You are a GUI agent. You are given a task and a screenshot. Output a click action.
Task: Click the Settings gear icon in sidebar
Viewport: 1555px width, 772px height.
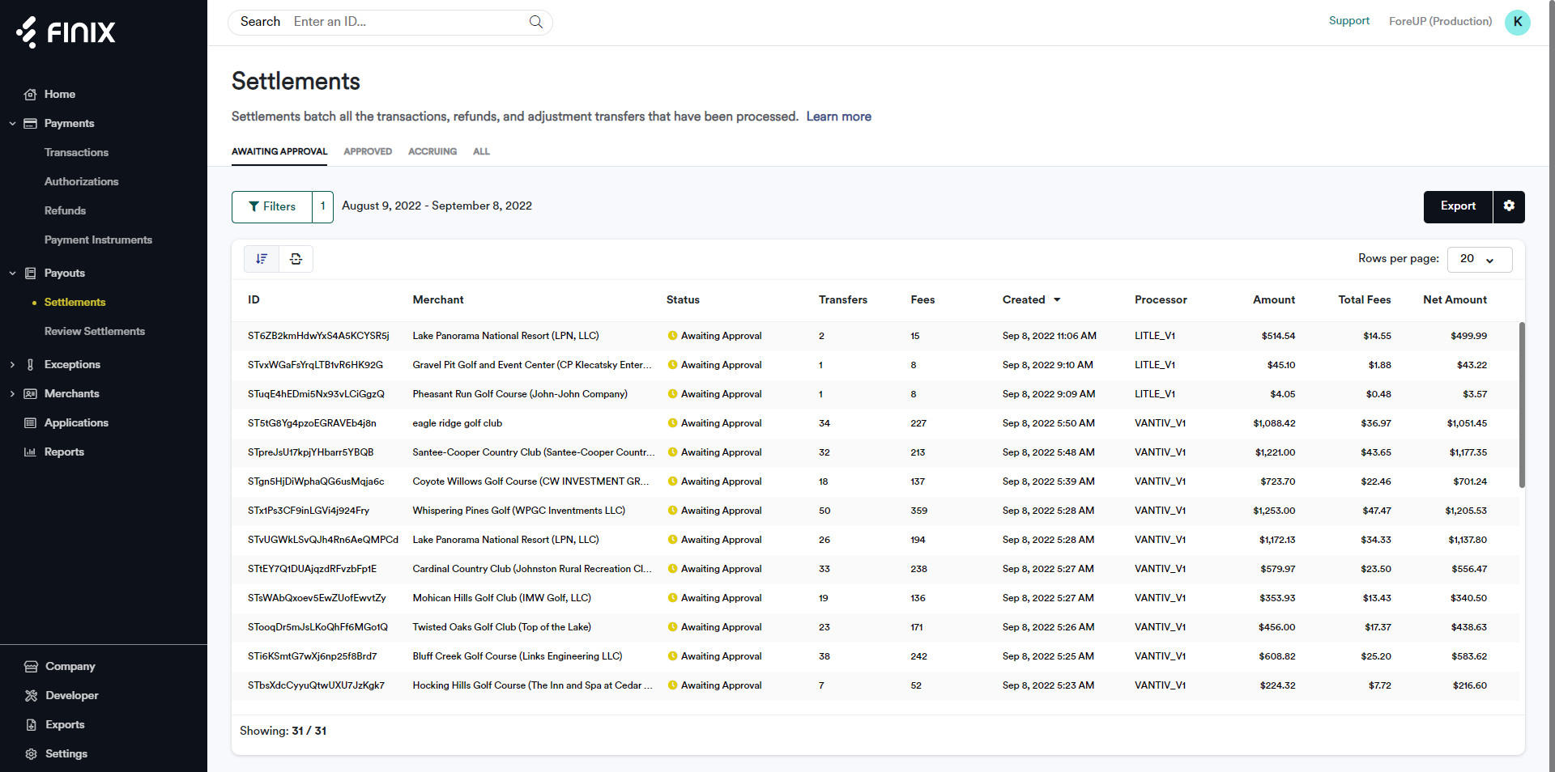coord(32,754)
